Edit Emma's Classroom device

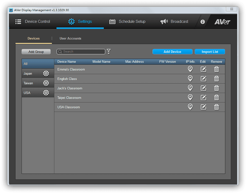203,69
